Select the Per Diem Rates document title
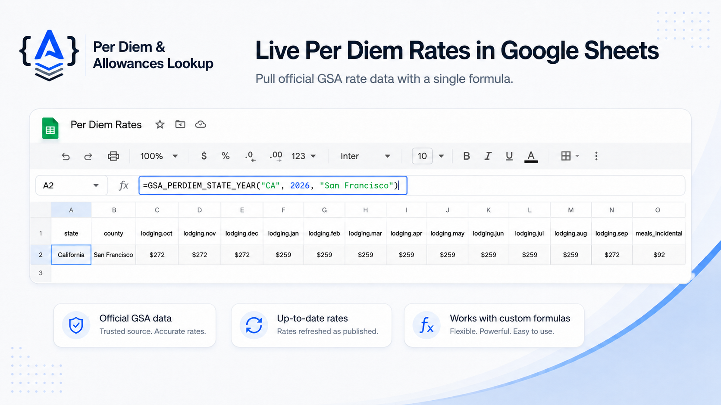Screen dimensions: 721x405 [x=106, y=125]
